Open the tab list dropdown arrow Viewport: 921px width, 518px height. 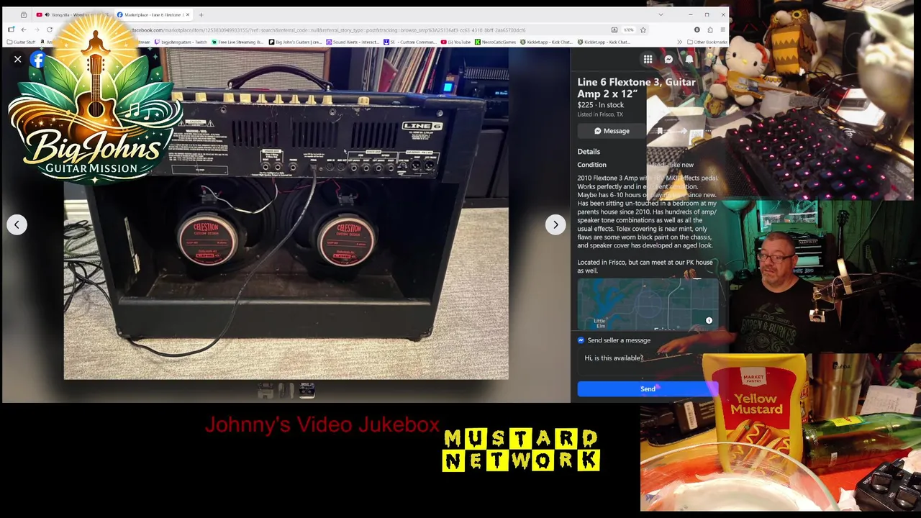[661, 14]
